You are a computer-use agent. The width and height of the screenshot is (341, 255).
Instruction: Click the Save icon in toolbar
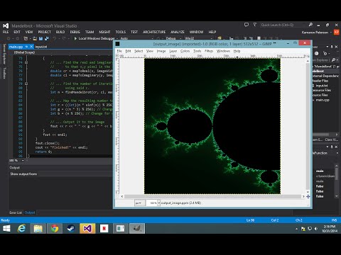[40, 38]
